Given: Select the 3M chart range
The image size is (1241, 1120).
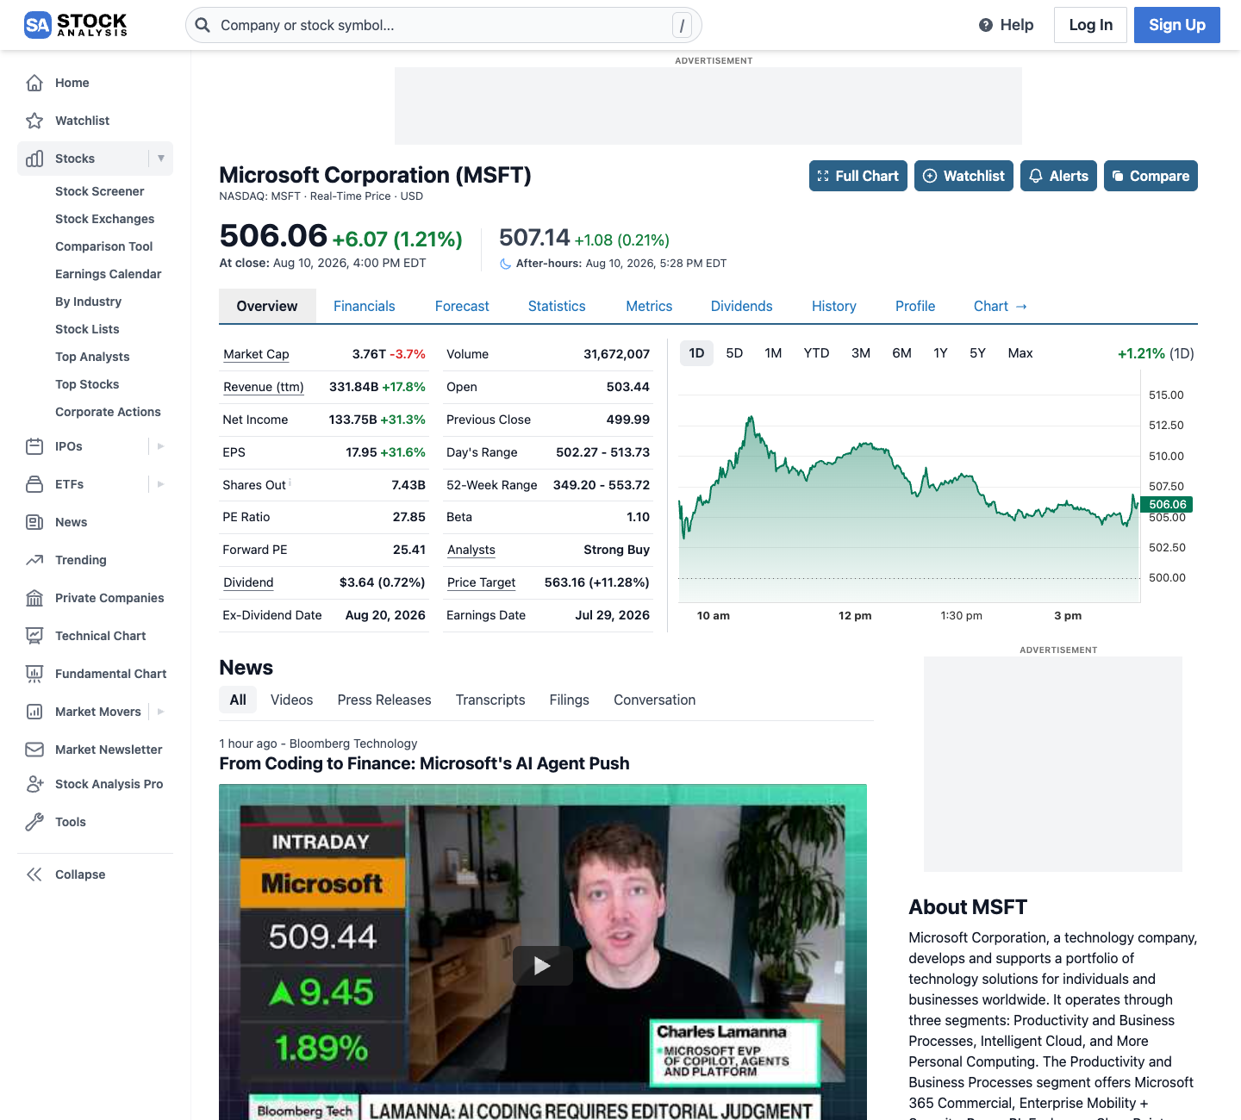Looking at the screenshot, I should click(861, 353).
